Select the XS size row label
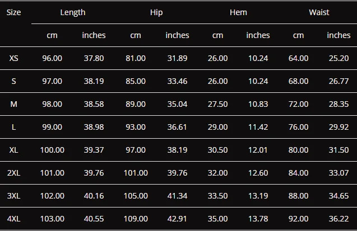 point(13,58)
